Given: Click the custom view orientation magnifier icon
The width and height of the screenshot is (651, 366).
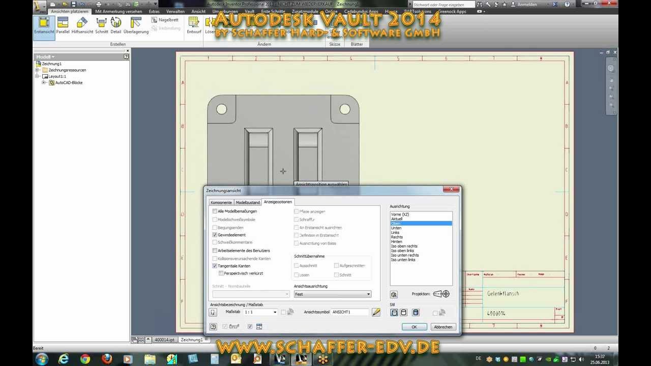Looking at the screenshot, I should tap(394, 294).
